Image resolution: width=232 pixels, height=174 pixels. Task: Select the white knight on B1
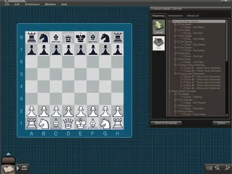(44, 123)
